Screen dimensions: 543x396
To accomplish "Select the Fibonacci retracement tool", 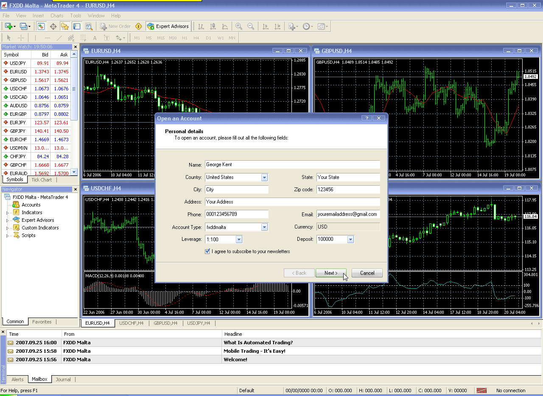I will point(83,38).
